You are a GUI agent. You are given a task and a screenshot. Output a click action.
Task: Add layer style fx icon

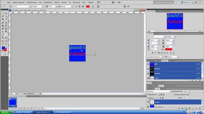click(182, 108)
